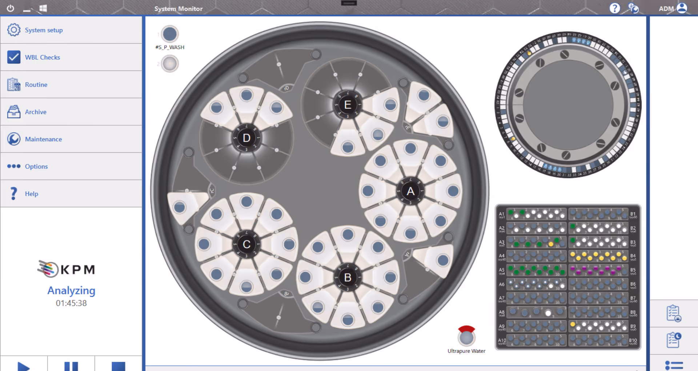Select sample rack A1

click(x=537, y=214)
